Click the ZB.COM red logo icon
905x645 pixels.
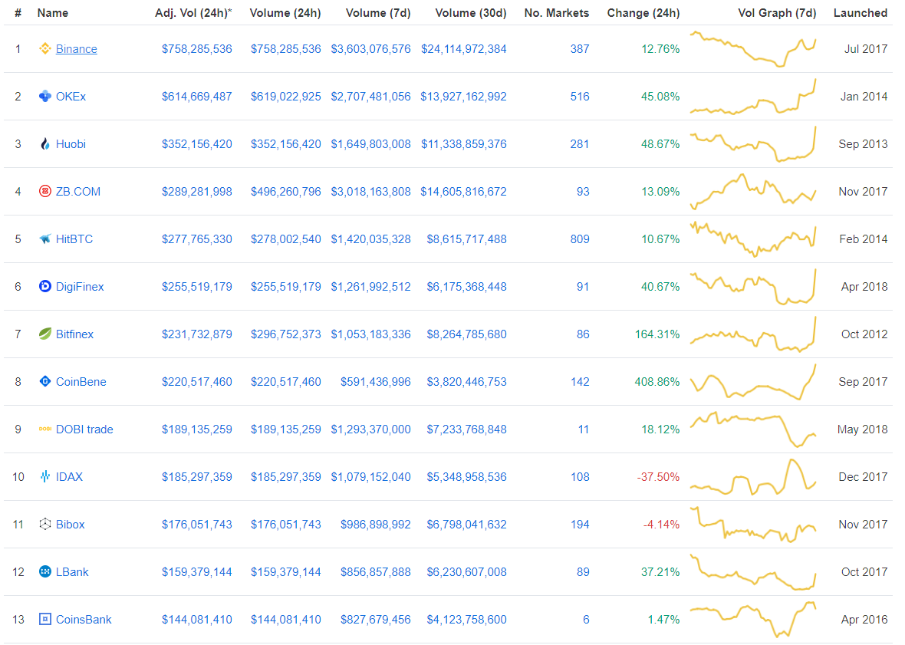click(x=44, y=192)
